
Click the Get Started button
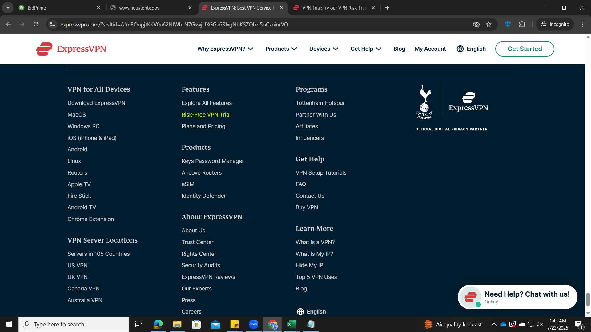[x=525, y=49]
